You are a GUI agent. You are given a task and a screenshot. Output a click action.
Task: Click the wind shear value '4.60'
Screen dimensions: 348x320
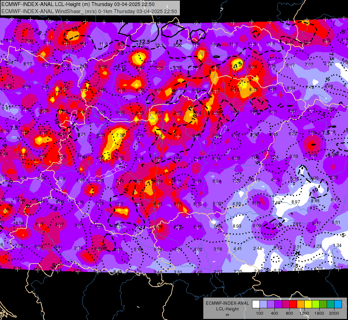(237, 203)
